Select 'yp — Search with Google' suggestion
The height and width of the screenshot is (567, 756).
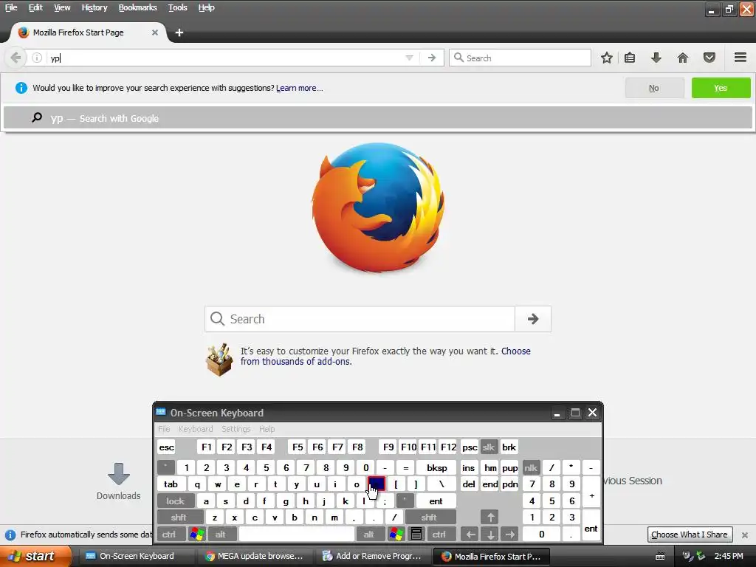377,118
